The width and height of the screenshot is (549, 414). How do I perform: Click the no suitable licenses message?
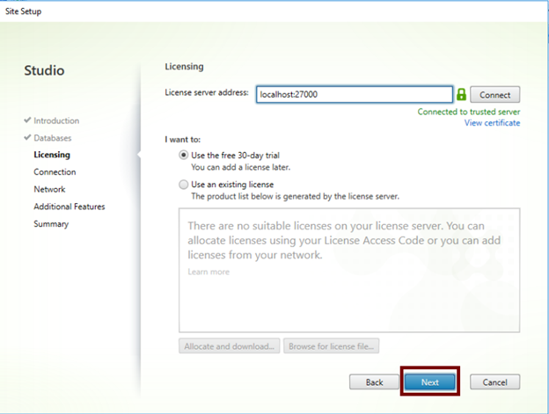(344, 241)
